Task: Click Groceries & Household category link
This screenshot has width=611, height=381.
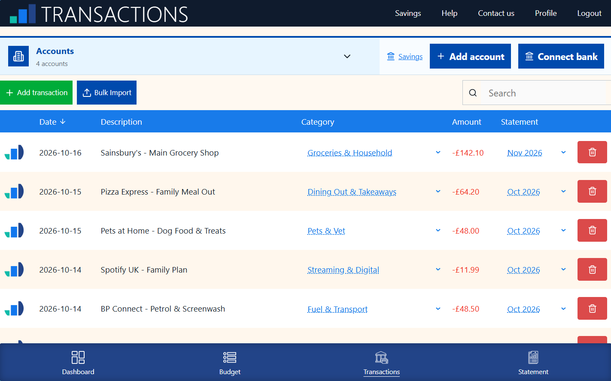Action: click(x=350, y=153)
